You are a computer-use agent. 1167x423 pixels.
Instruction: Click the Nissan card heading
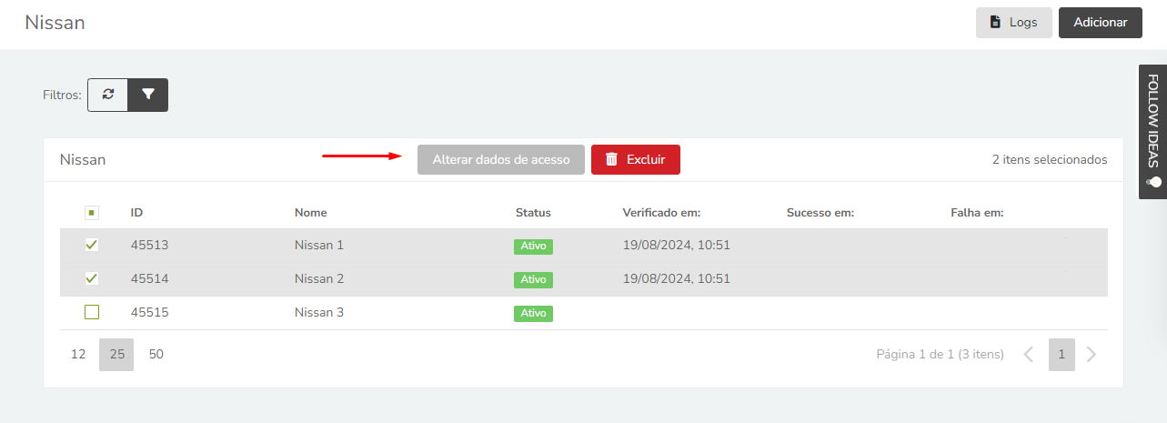point(83,159)
